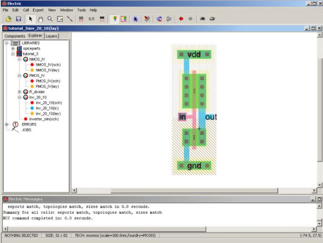Select the Zoom magnifier tool
This screenshot has width=323, height=243.
(50, 19)
